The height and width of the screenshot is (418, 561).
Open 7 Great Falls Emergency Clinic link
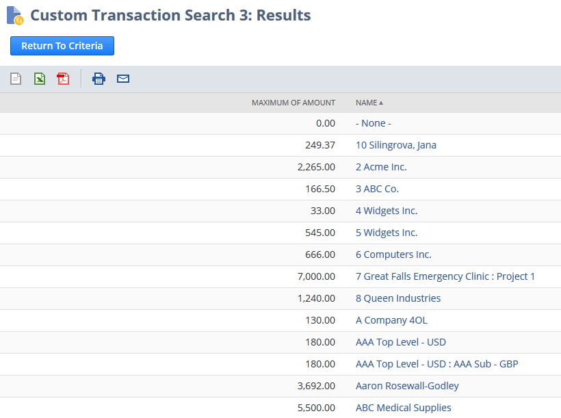pos(445,276)
